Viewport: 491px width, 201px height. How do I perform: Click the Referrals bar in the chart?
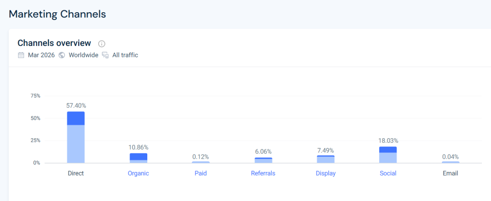[x=263, y=160]
